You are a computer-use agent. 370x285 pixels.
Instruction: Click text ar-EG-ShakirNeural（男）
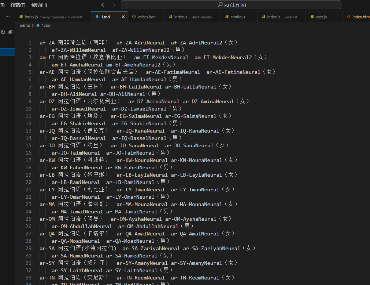tap(147, 123)
